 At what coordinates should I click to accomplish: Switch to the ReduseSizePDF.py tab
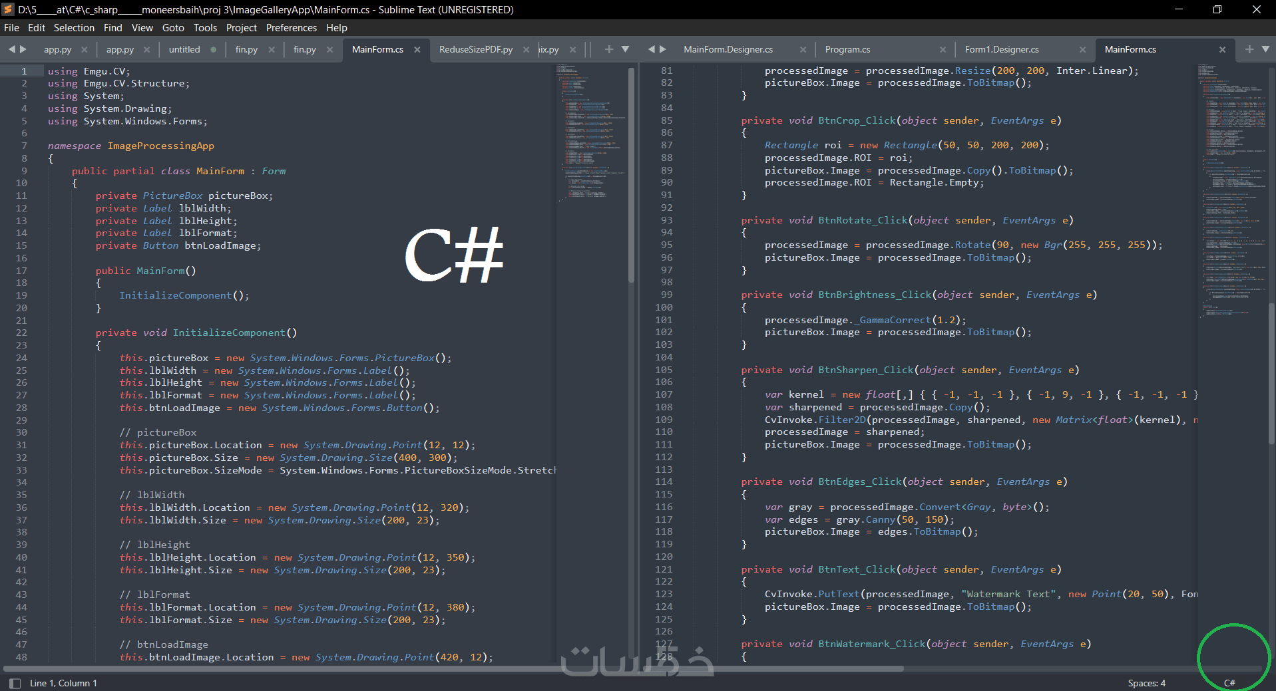point(476,49)
